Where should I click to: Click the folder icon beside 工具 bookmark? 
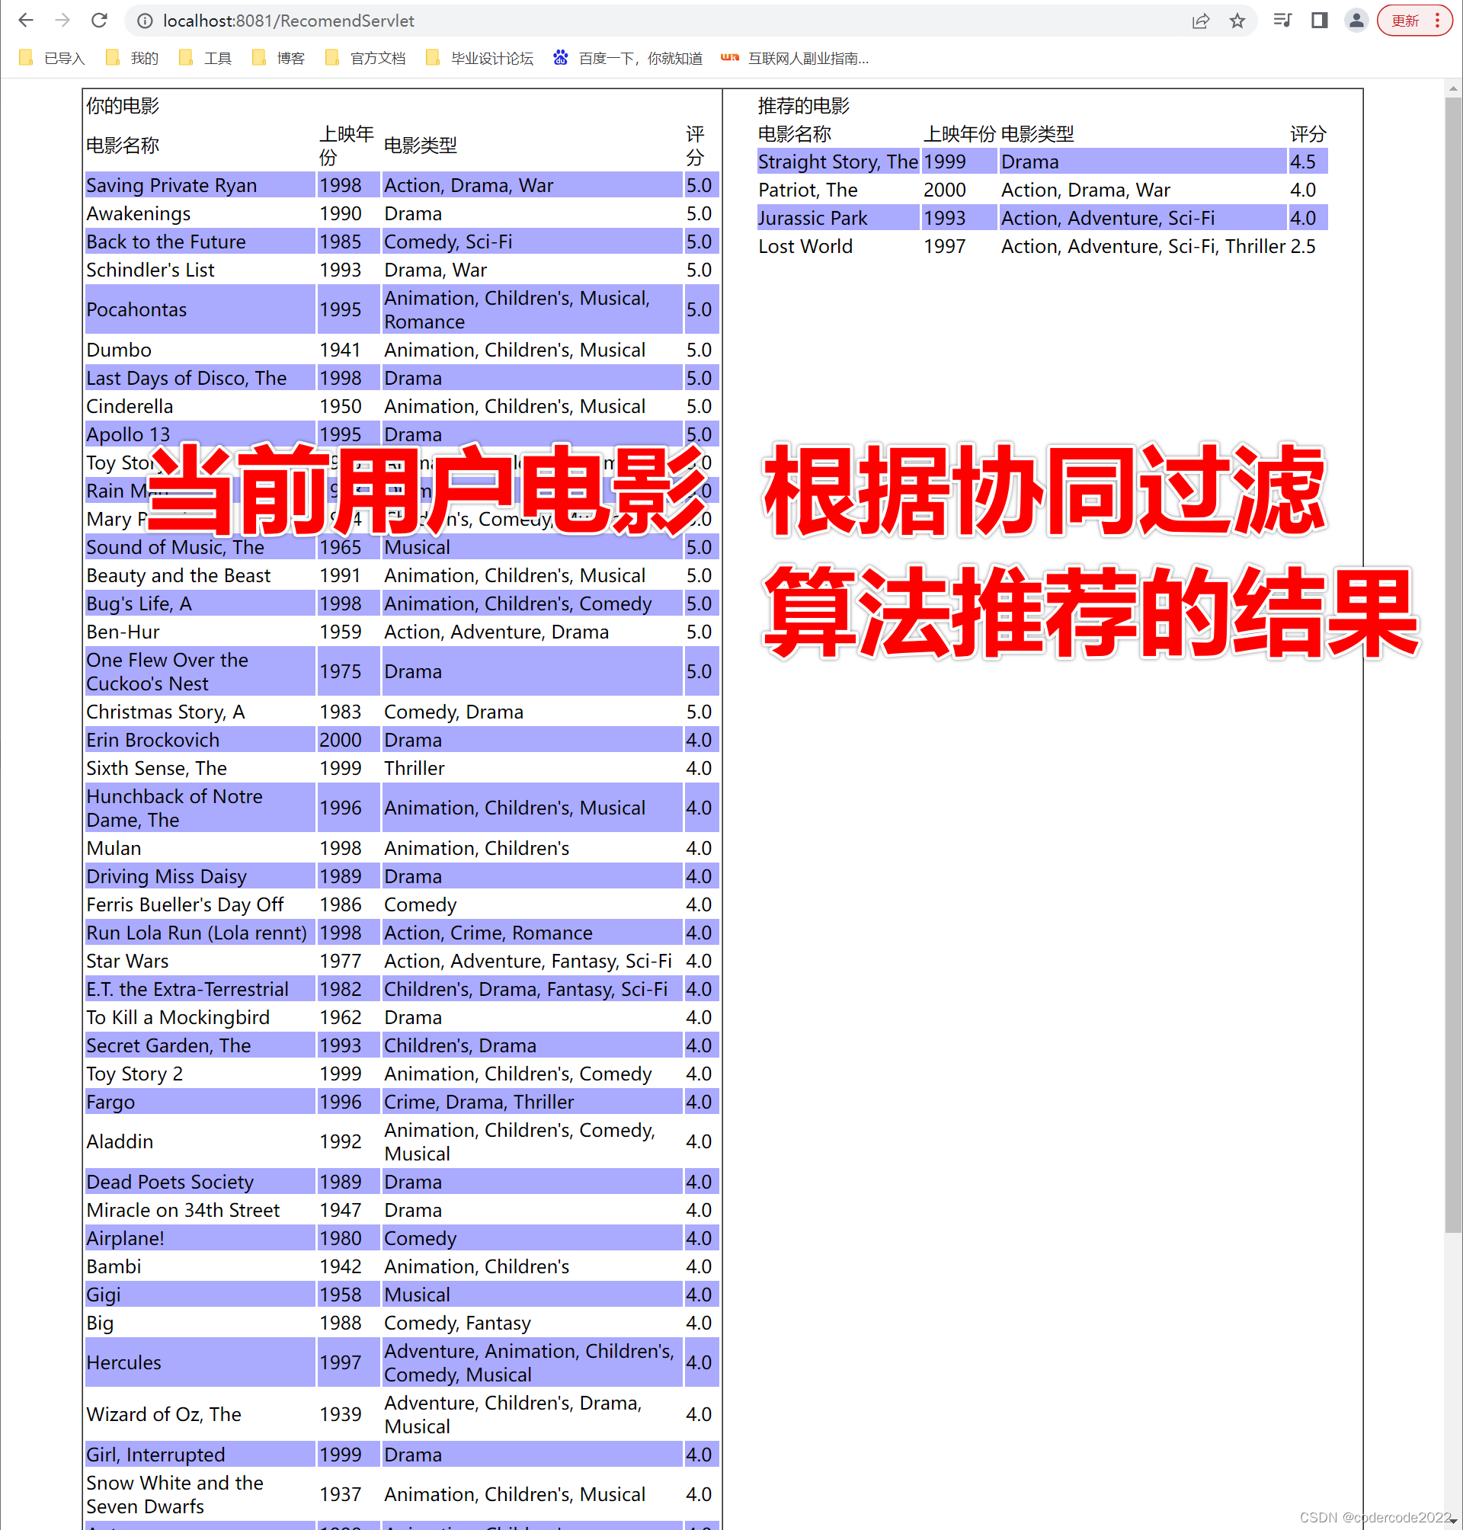tap(186, 58)
